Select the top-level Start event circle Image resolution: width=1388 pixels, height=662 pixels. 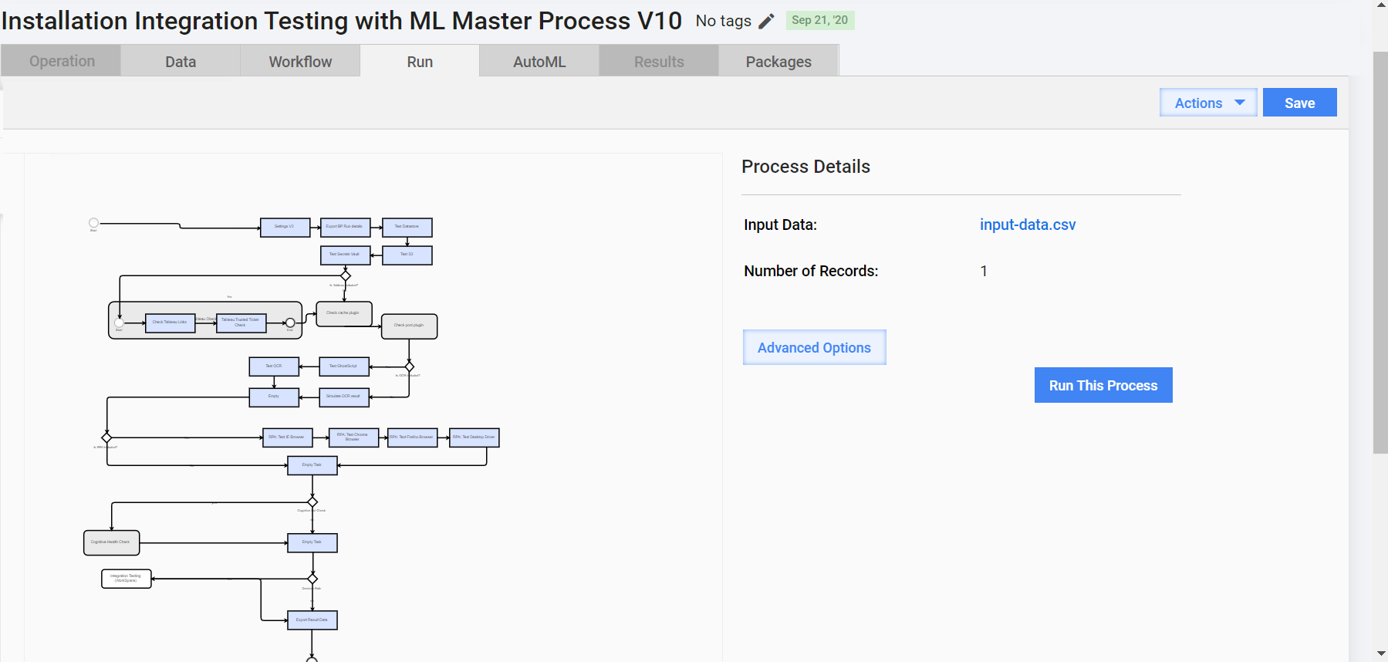click(x=94, y=223)
